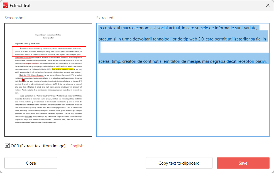Screen dimensions: 274x173
Task: Click the Close button to dismiss dialog
Action: 31,163
